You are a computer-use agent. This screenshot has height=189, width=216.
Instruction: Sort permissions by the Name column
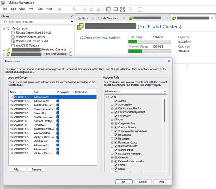point(21,92)
